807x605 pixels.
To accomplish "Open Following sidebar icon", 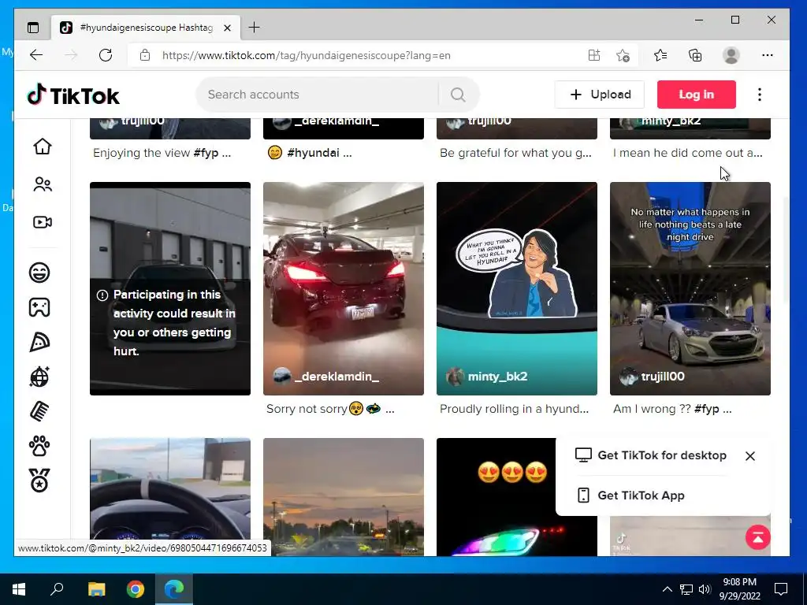I will point(43,184).
